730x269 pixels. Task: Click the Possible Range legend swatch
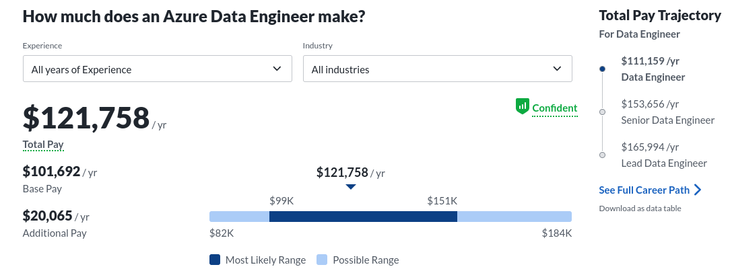[322, 260]
